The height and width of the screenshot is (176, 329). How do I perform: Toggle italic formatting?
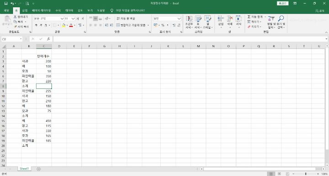[x=41, y=25]
